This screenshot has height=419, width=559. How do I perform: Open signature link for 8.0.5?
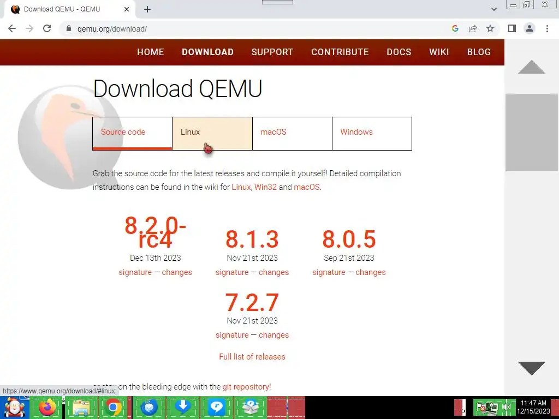pyautogui.click(x=329, y=272)
